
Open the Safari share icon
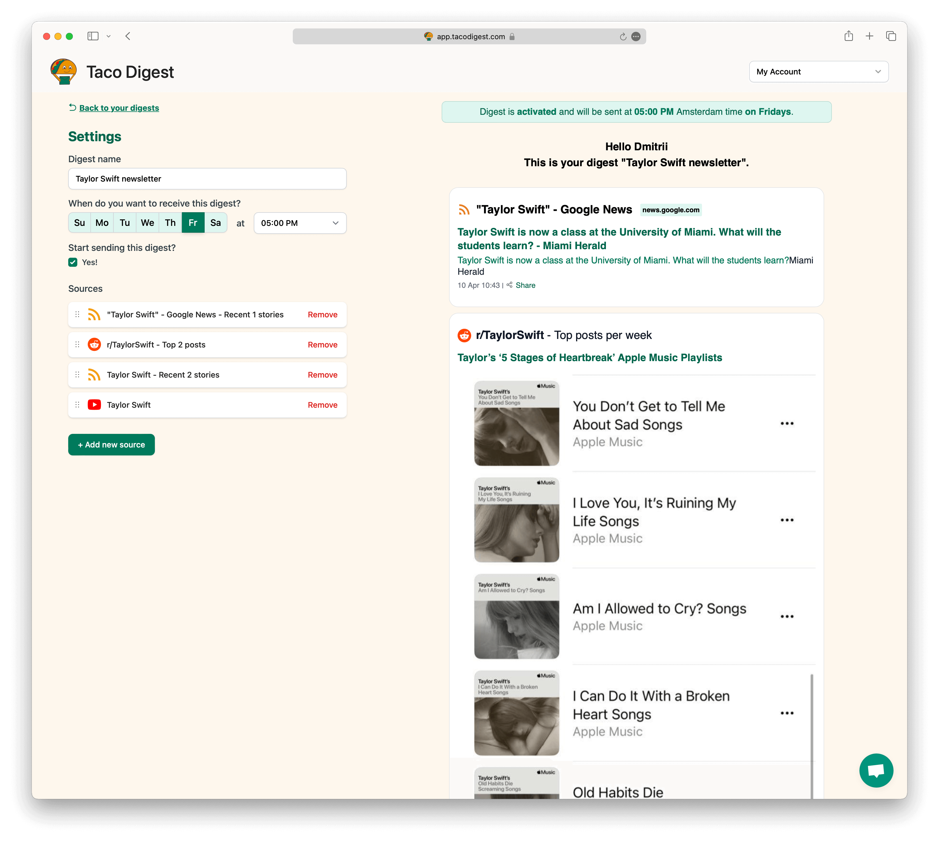(x=848, y=36)
